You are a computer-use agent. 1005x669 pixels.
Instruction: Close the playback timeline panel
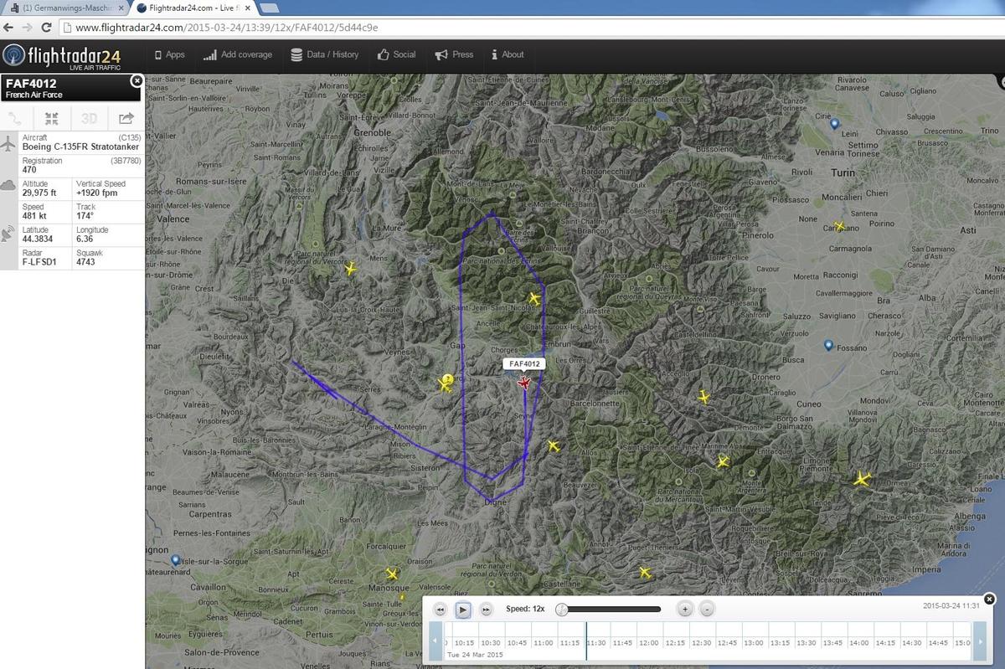click(989, 599)
